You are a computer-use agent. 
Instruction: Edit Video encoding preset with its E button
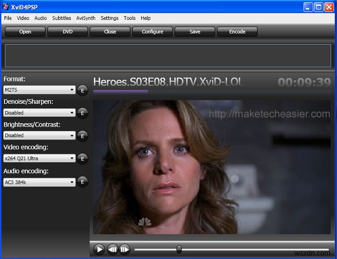pos(83,159)
